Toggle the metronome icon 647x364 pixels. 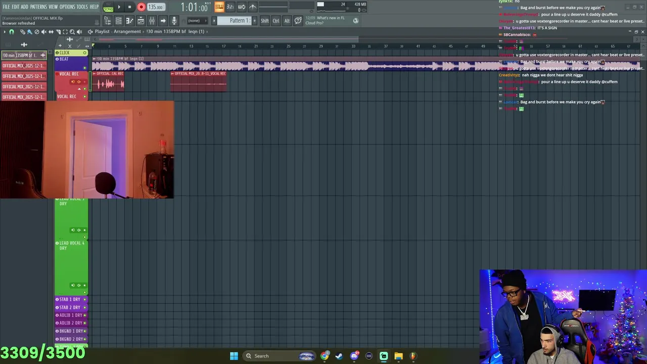point(253,7)
